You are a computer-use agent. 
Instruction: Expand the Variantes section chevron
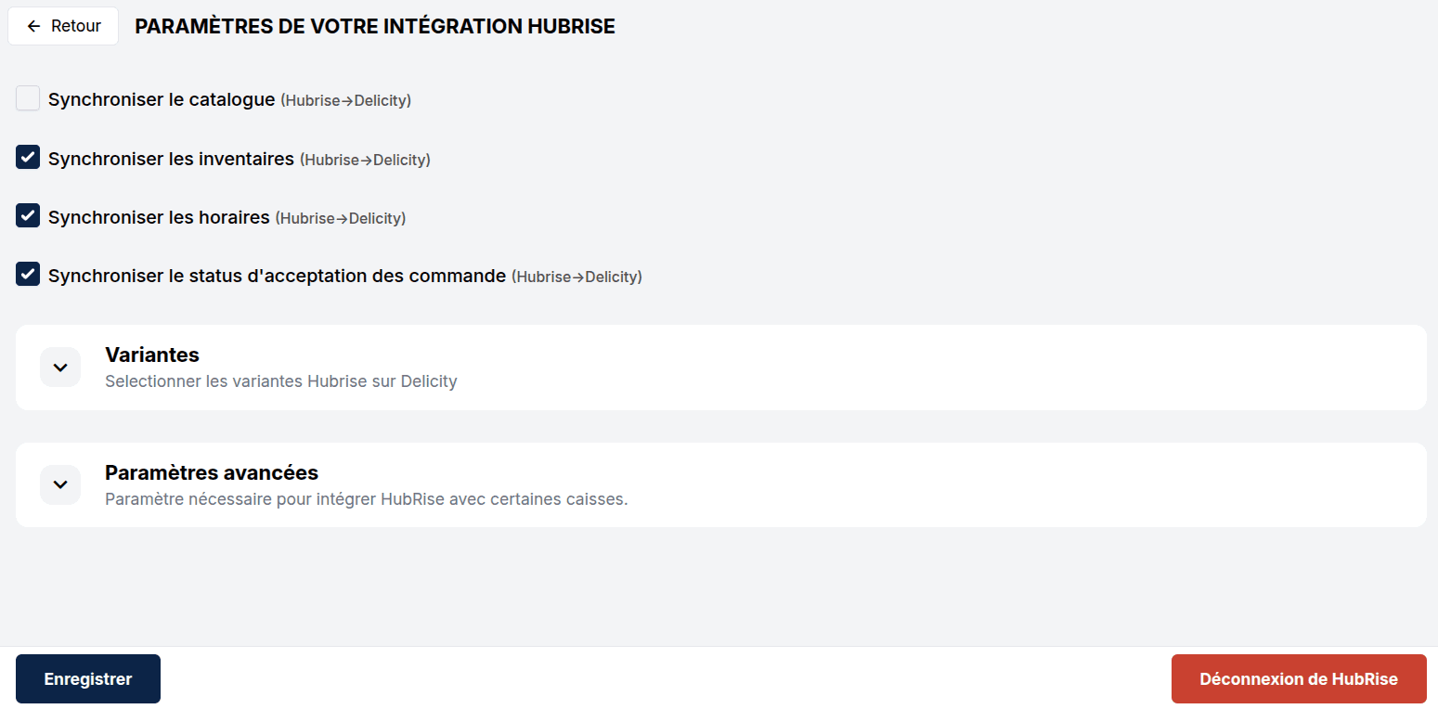pyautogui.click(x=60, y=367)
